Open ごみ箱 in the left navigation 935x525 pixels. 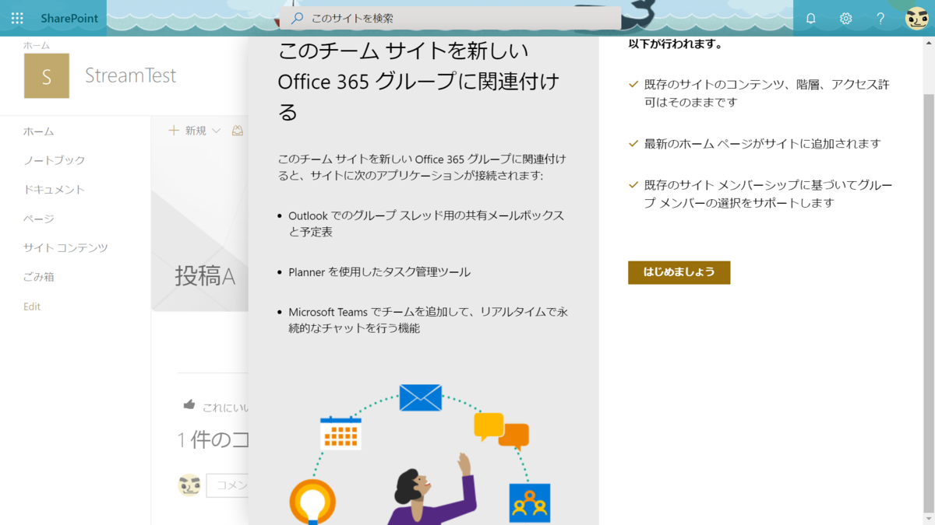(39, 277)
